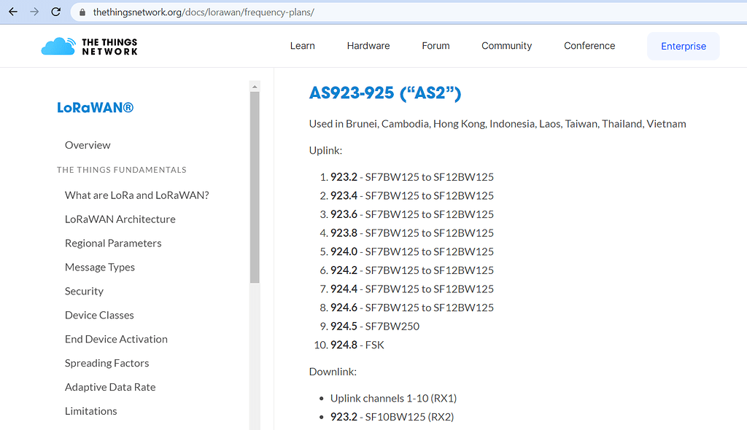Select Device Classes from the sidebar

click(99, 314)
